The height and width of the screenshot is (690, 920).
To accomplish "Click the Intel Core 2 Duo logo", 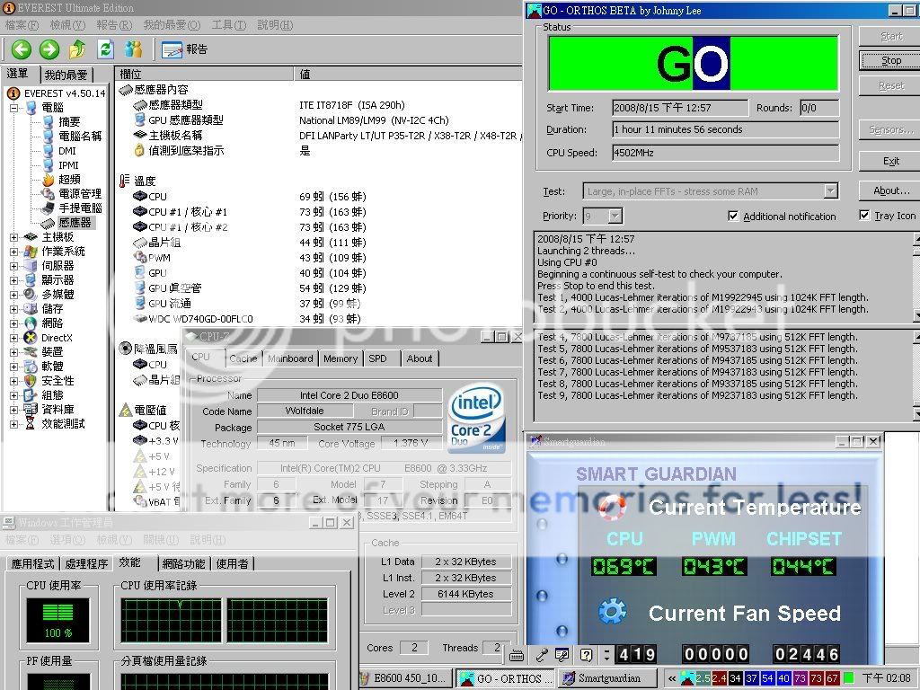I will point(475,418).
